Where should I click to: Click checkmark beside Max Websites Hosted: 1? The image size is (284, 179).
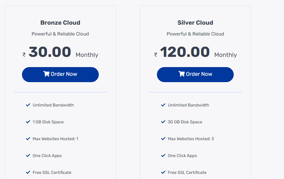click(x=28, y=139)
